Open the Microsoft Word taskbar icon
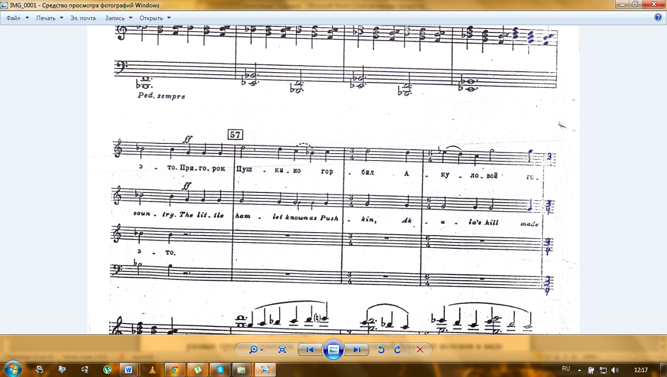The height and width of the screenshot is (377, 667). click(129, 369)
